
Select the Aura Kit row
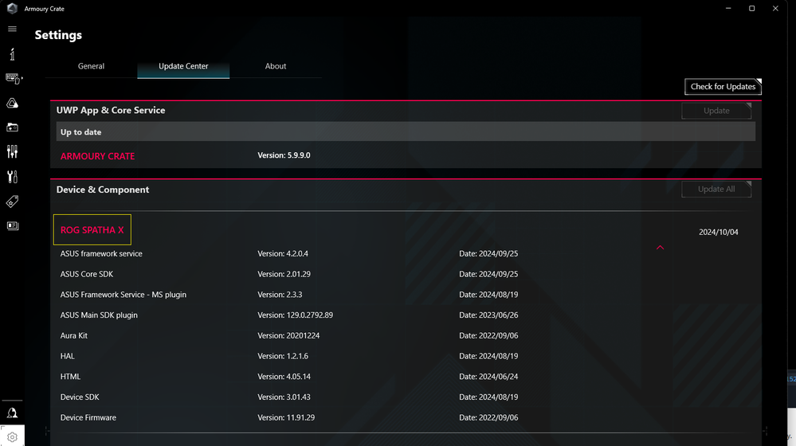(x=406, y=335)
